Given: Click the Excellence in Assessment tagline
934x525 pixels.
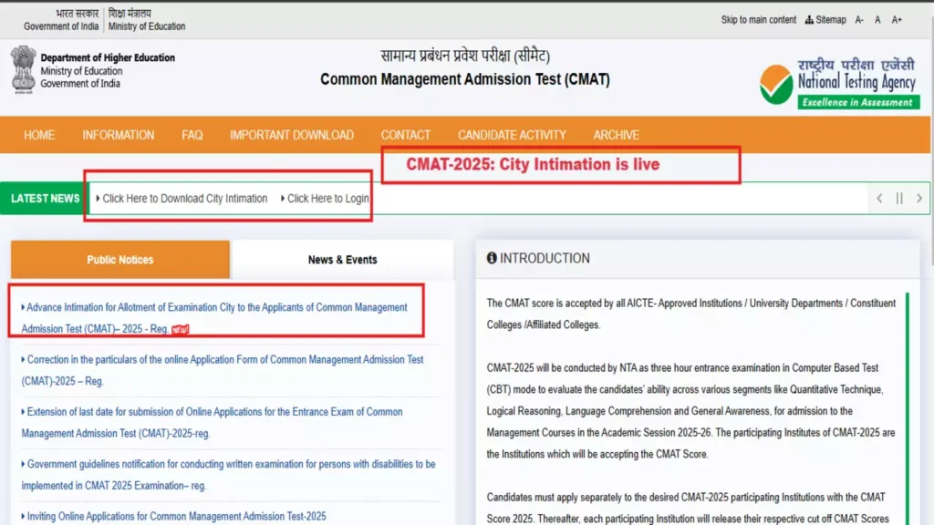Looking at the screenshot, I should [857, 102].
